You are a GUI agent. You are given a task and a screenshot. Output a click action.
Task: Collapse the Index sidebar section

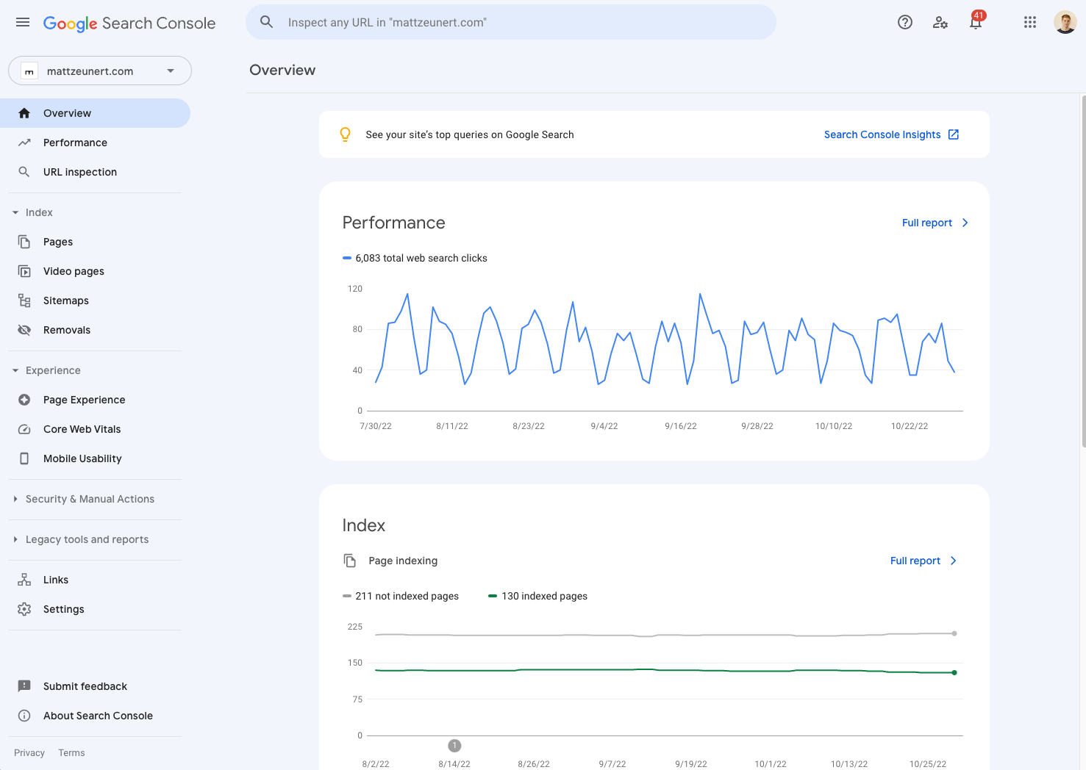coord(15,212)
